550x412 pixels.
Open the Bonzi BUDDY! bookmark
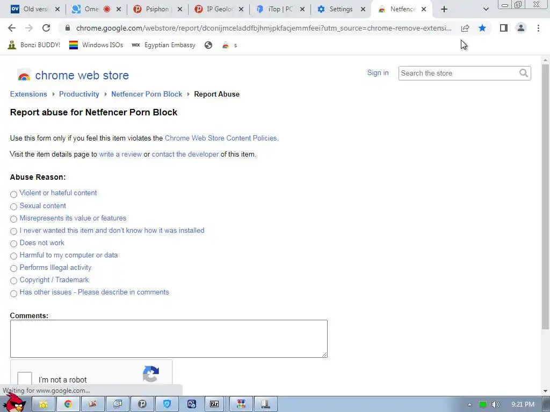(x=34, y=45)
